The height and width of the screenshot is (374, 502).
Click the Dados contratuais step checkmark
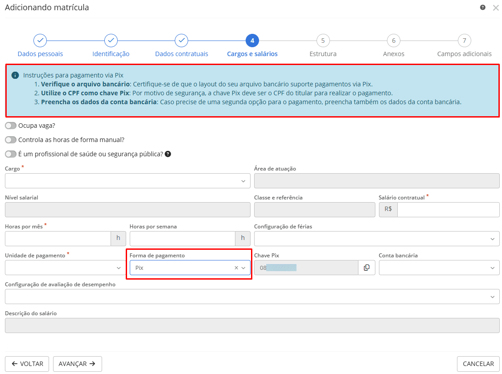181,41
